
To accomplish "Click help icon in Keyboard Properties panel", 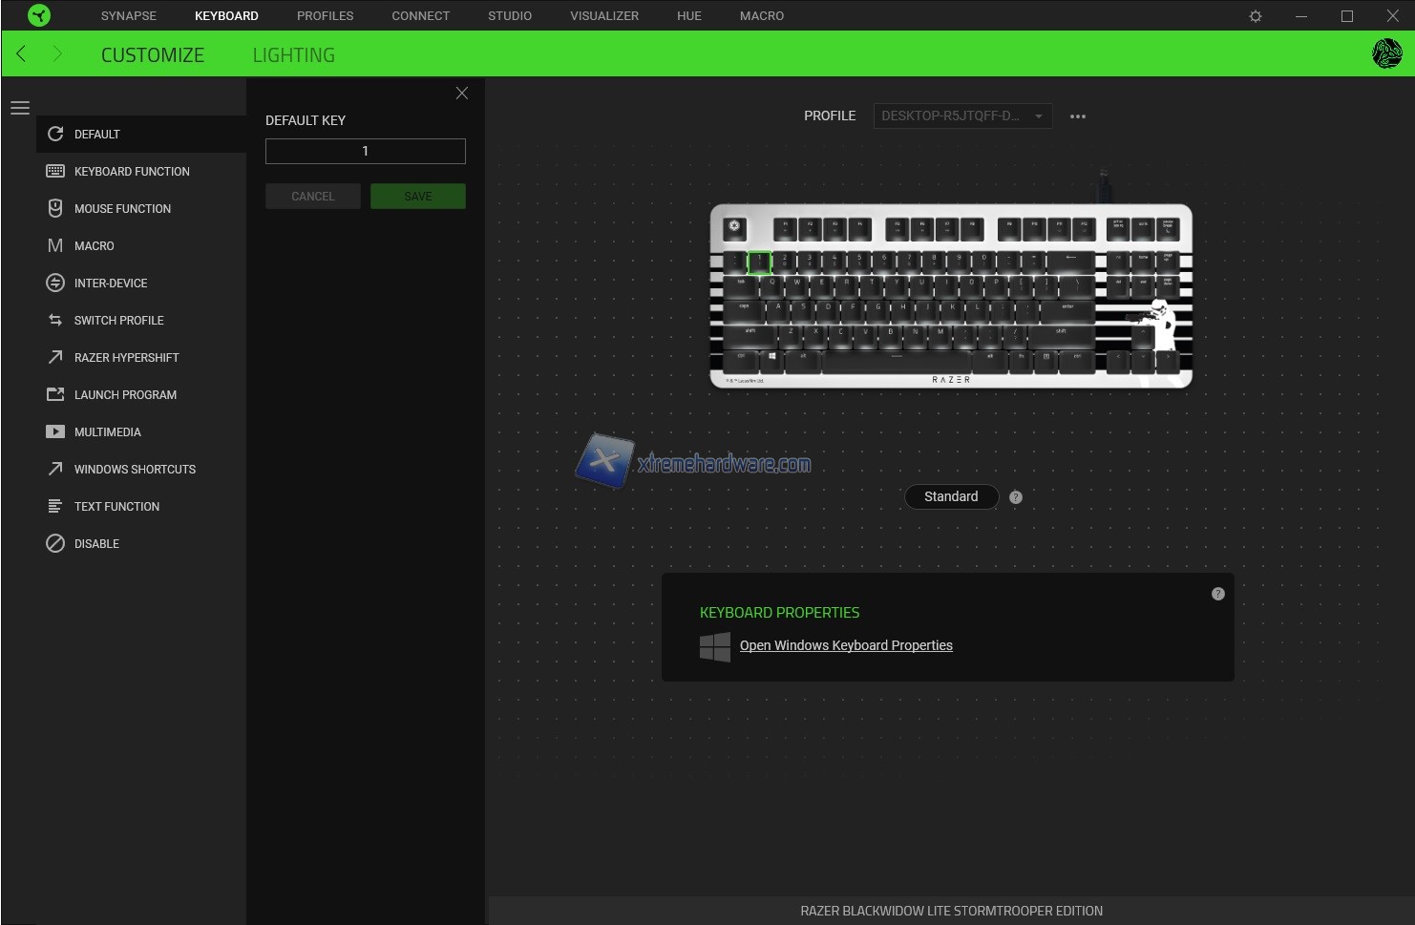I will [1217, 594].
